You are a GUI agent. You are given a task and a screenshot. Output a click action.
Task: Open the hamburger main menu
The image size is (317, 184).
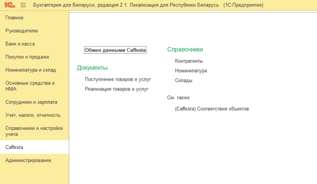coord(23,5)
